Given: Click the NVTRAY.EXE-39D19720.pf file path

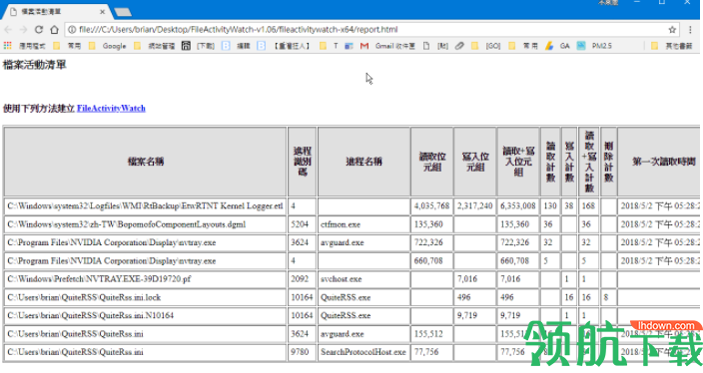Looking at the screenshot, I should (99, 279).
